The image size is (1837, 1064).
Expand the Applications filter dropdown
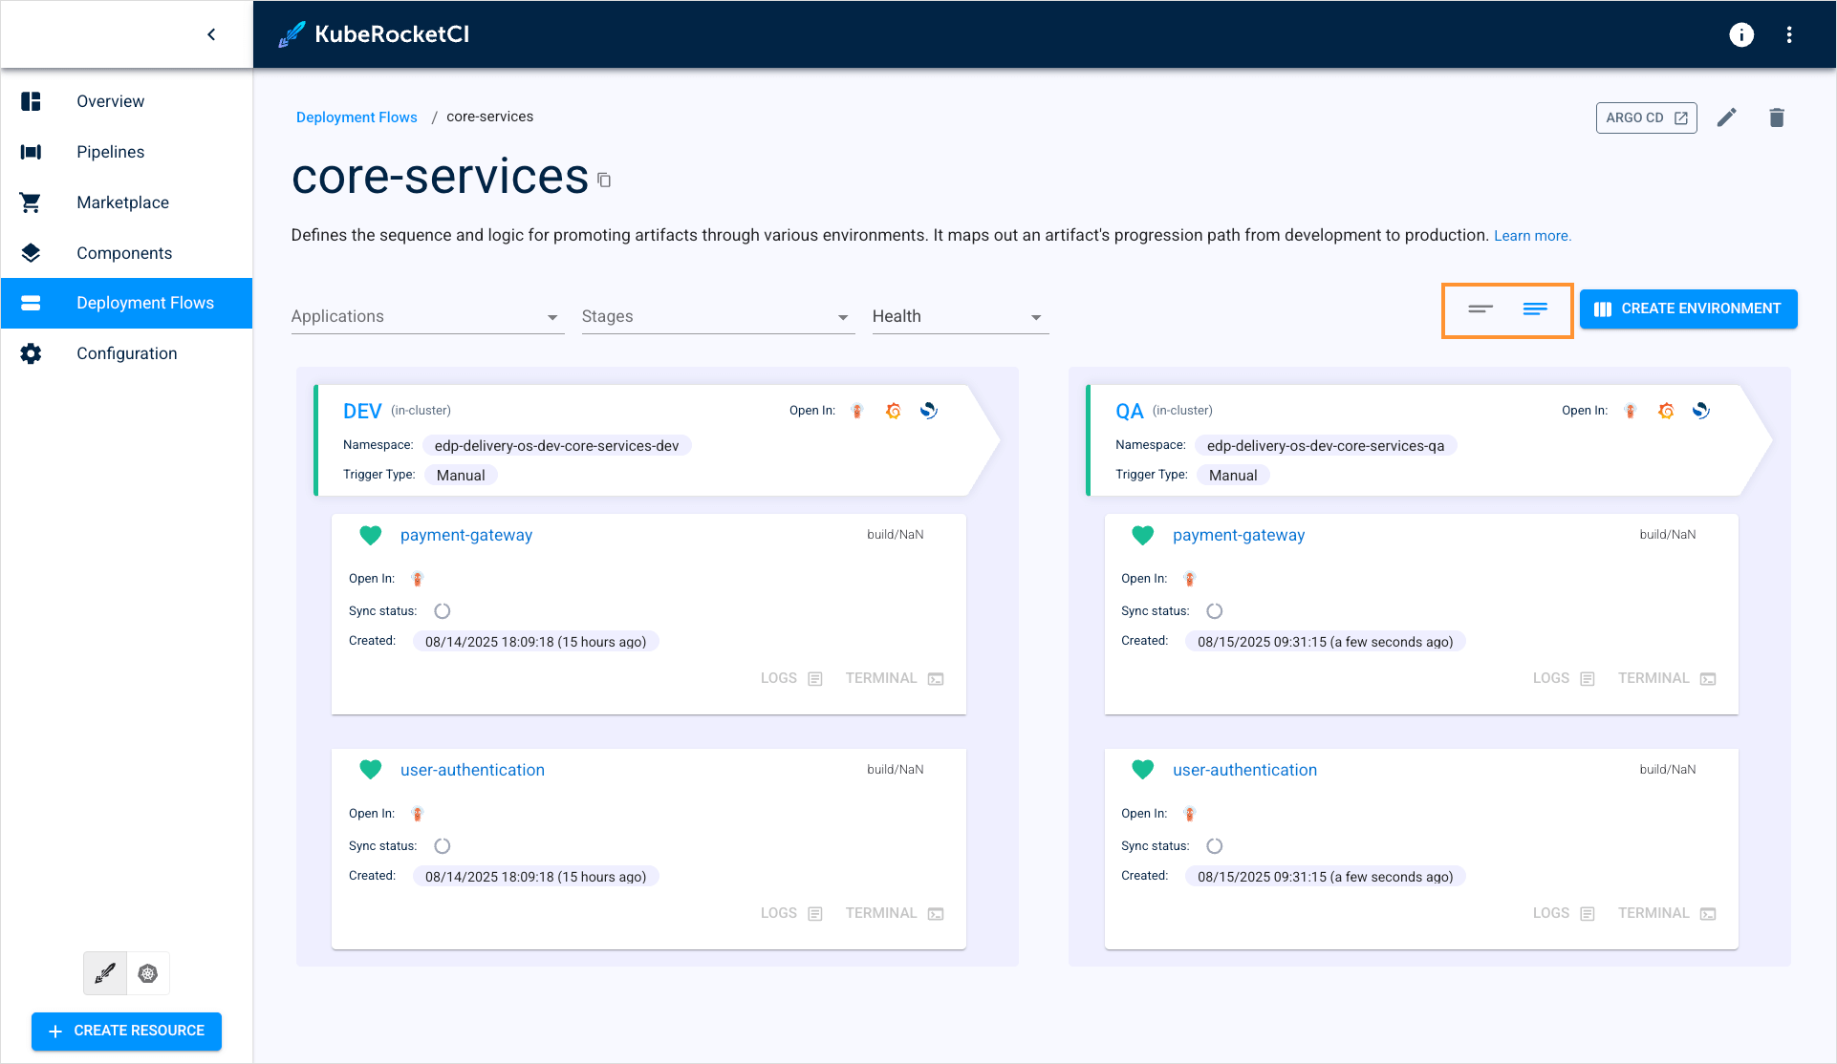551,317
